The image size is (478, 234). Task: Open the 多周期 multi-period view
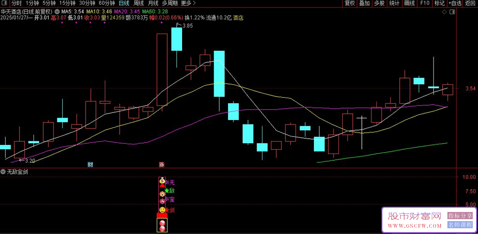pyautogui.click(x=170, y=3)
